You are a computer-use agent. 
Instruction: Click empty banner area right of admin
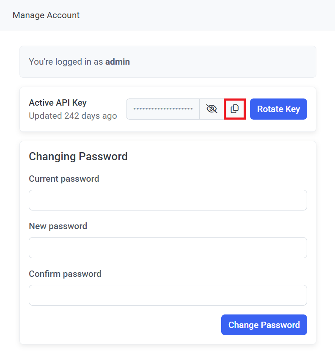[x=224, y=62]
